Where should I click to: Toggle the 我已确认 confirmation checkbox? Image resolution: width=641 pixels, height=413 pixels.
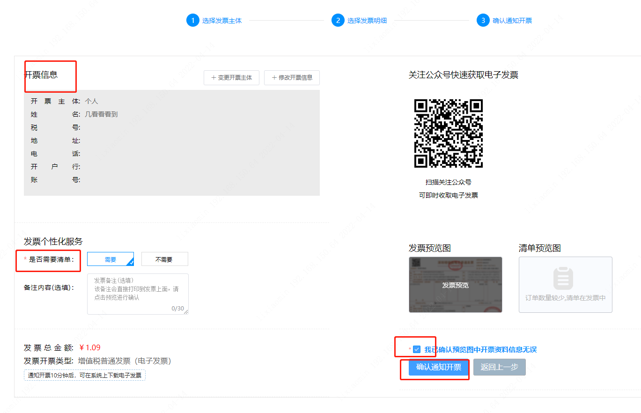click(417, 349)
